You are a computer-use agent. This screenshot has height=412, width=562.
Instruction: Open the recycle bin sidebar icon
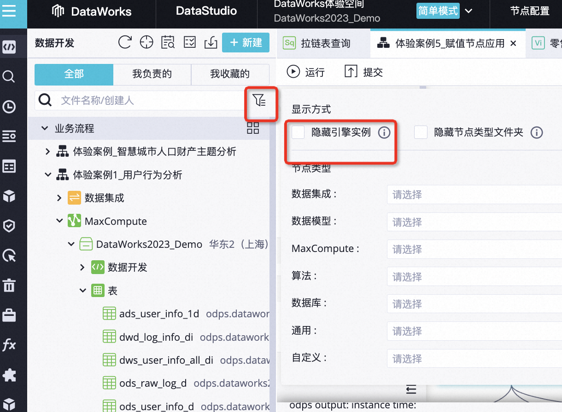click(9, 286)
